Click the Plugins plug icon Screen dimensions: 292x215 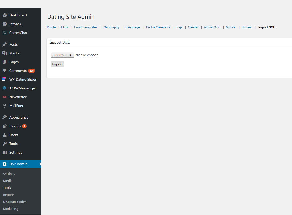pyautogui.click(x=5, y=126)
